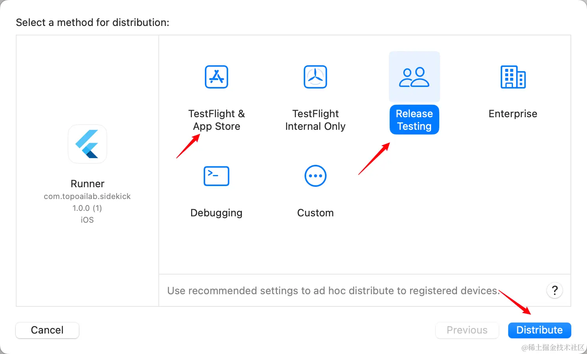
Task: Go back with the Previous button
Action: (x=467, y=330)
